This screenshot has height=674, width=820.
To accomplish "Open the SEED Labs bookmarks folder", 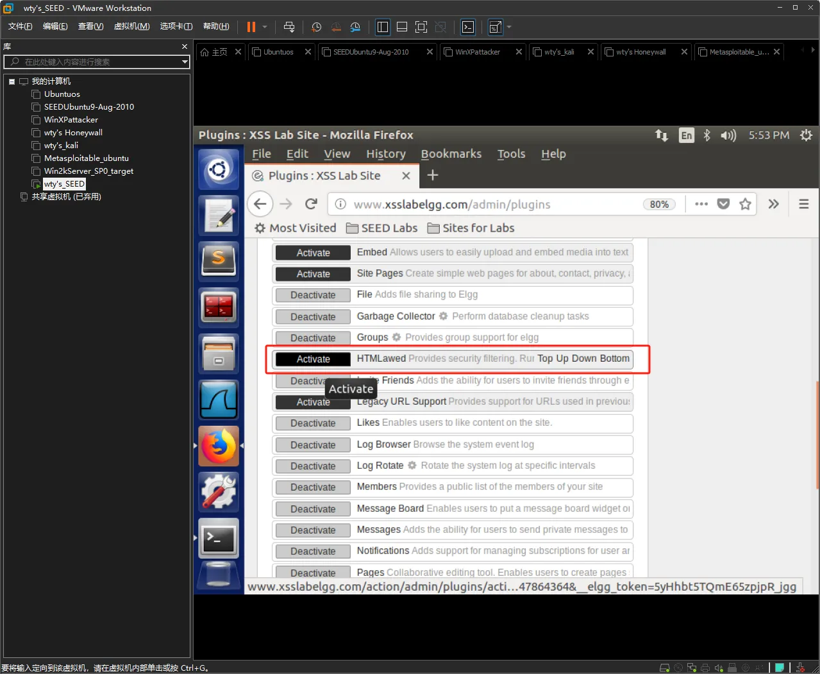I will pos(382,228).
